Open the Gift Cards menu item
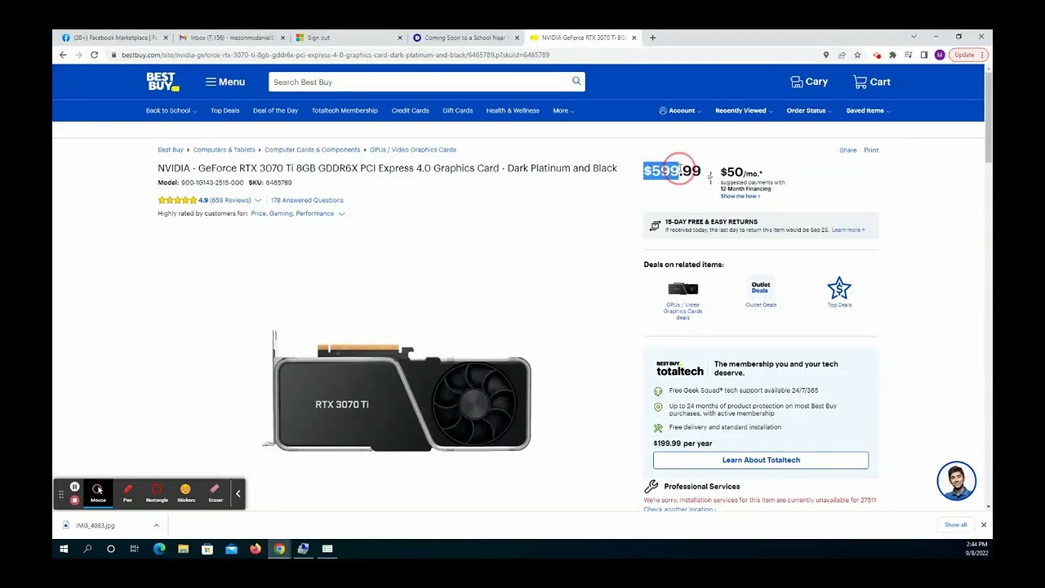 (x=457, y=110)
